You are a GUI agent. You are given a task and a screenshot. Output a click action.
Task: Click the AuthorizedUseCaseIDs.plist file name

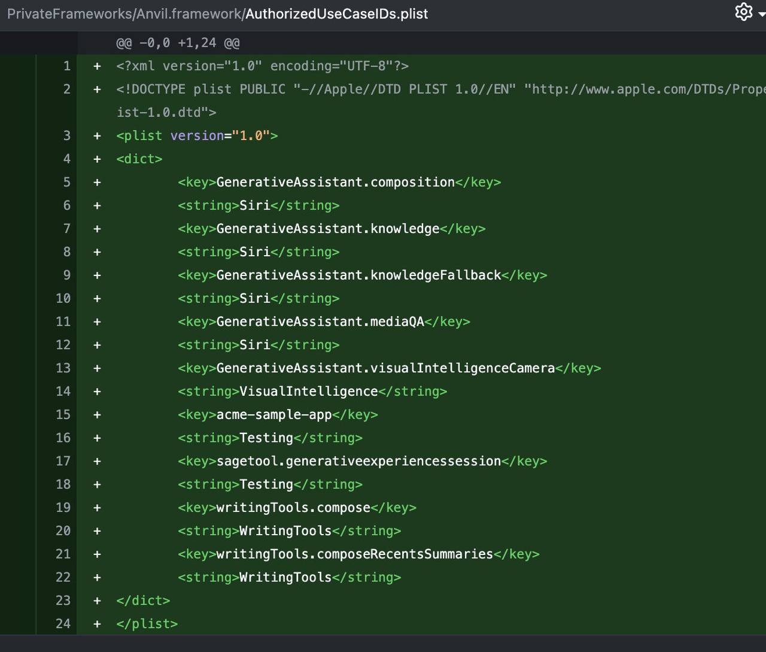click(x=337, y=14)
